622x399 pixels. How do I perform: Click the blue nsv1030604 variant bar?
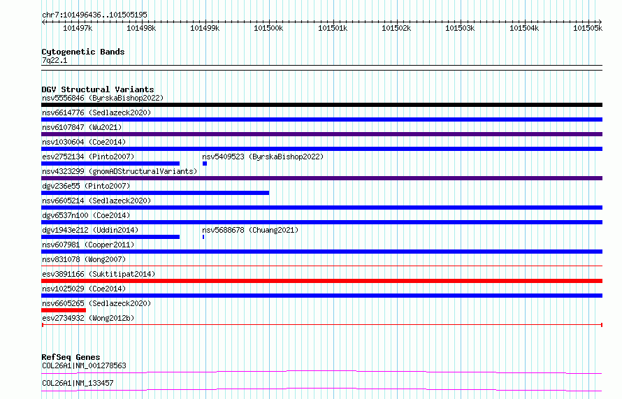[x=321, y=149]
